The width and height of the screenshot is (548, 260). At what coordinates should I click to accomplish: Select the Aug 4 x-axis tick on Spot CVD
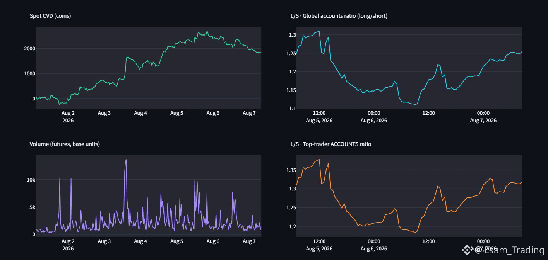tap(140, 113)
